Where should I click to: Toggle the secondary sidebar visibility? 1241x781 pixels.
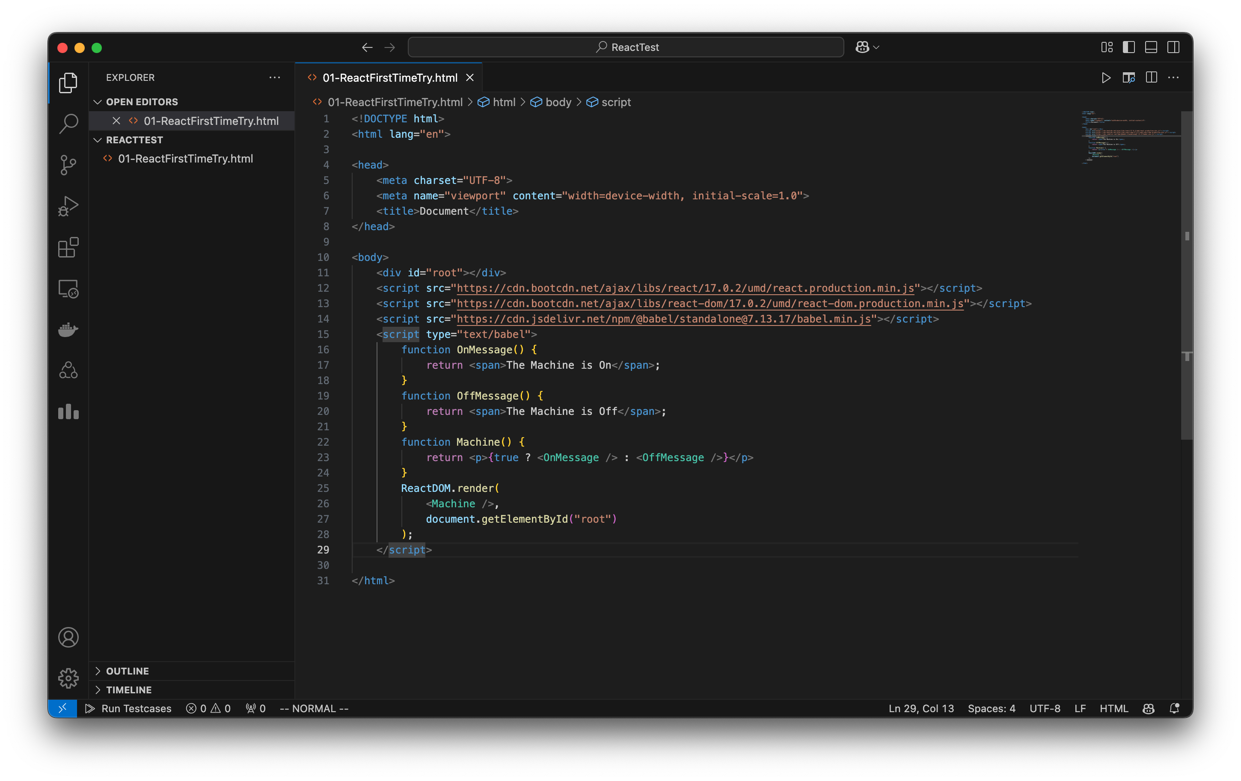coord(1173,47)
